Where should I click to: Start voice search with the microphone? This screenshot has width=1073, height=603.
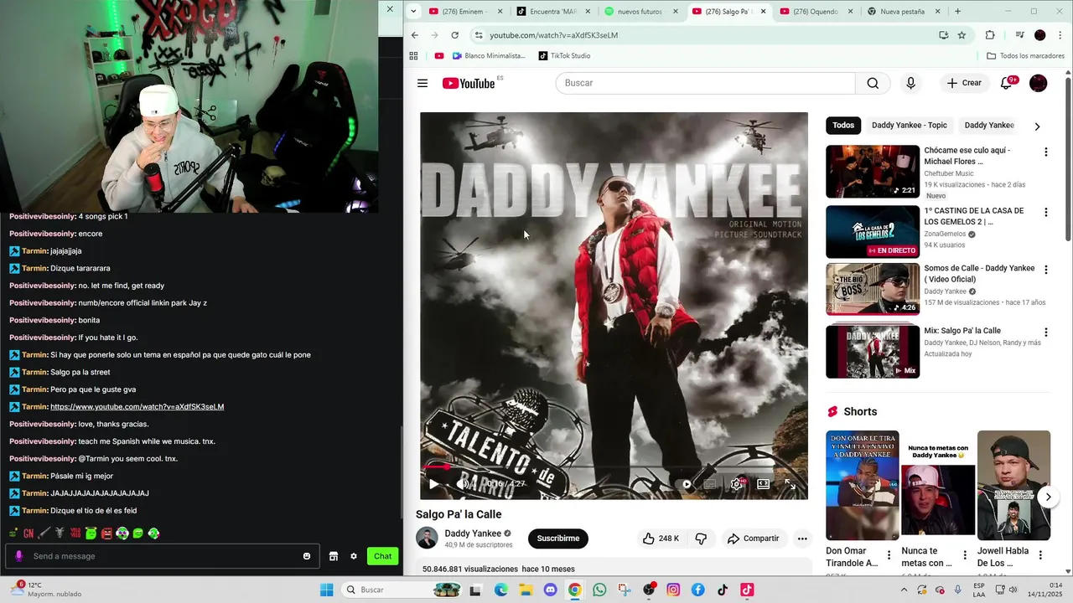click(x=910, y=83)
